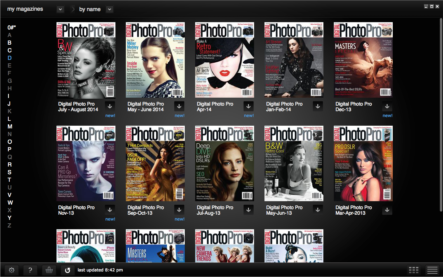Click new! tag under Sep-Oct-13 issue
Viewport: 443px width, 277px height.
pos(180,219)
